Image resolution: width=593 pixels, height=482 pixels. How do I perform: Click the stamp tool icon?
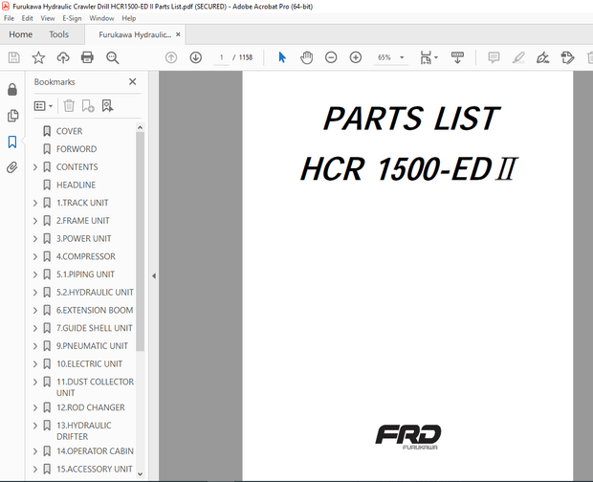[x=567, y=57]
